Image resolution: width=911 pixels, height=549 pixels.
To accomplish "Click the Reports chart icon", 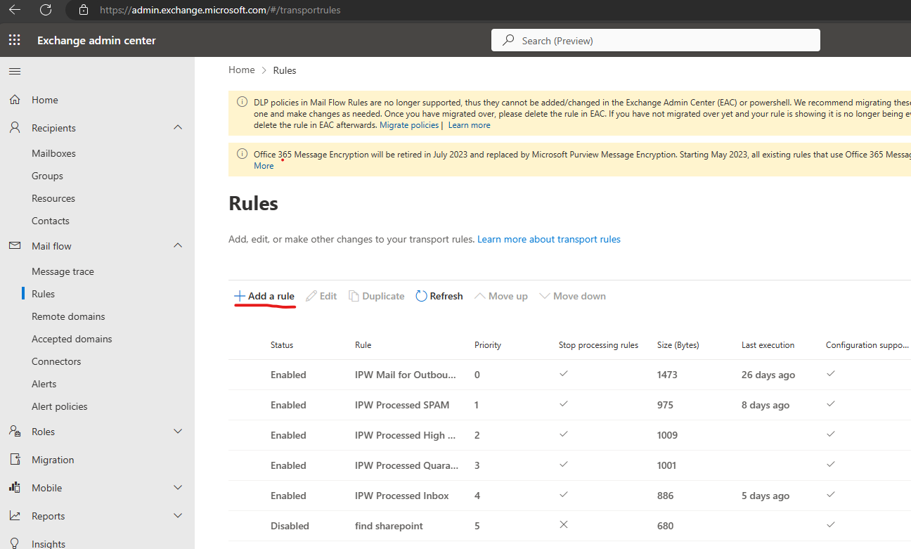I will [x=15, y=516].
